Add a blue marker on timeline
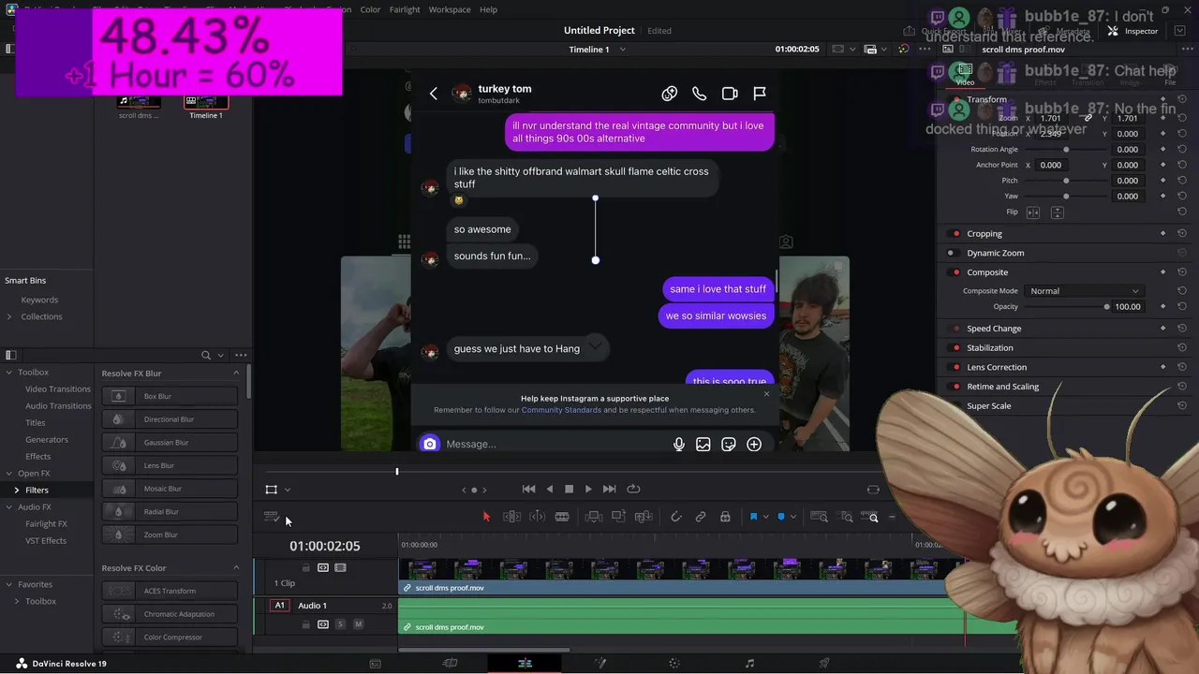The height and width of the screenshot is (674, 1199). point(780,517)
